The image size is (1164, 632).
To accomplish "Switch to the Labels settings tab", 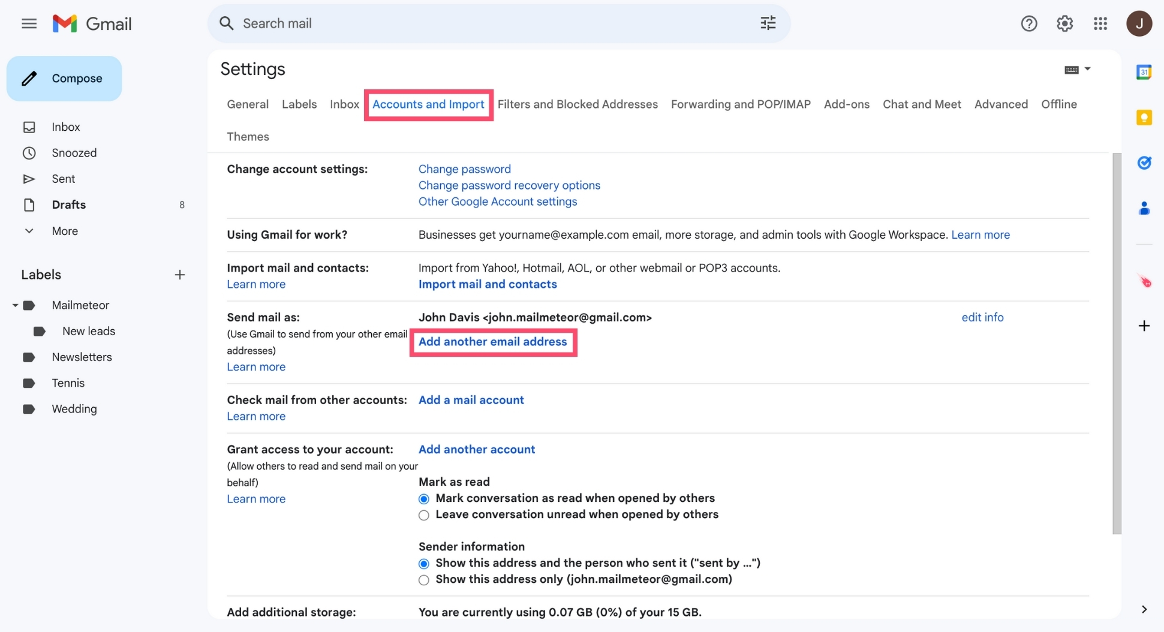I will (x=299, y=104).
